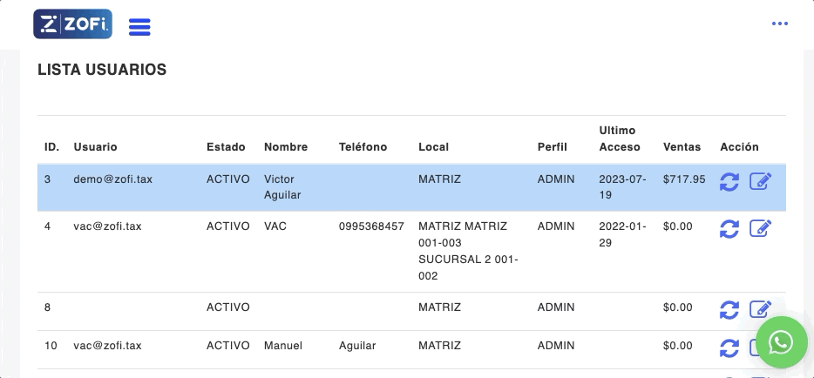The image size is (814, 378).
Task: Open the three-dot options menu
Action: (x=779, y=24)
